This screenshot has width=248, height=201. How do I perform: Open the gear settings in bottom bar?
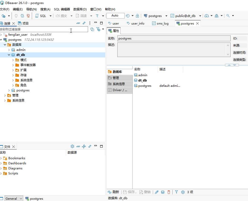[x=183, y=192]
